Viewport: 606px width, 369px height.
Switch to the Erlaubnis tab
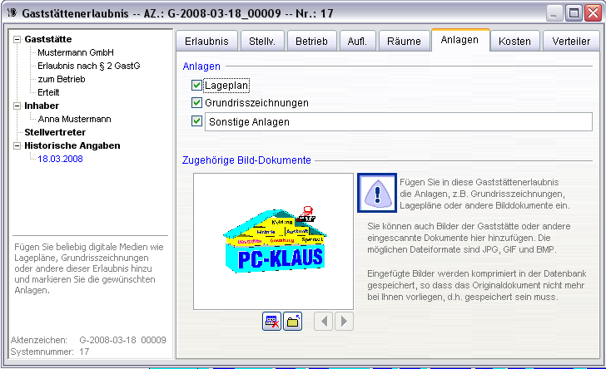[x=207, y=41]
